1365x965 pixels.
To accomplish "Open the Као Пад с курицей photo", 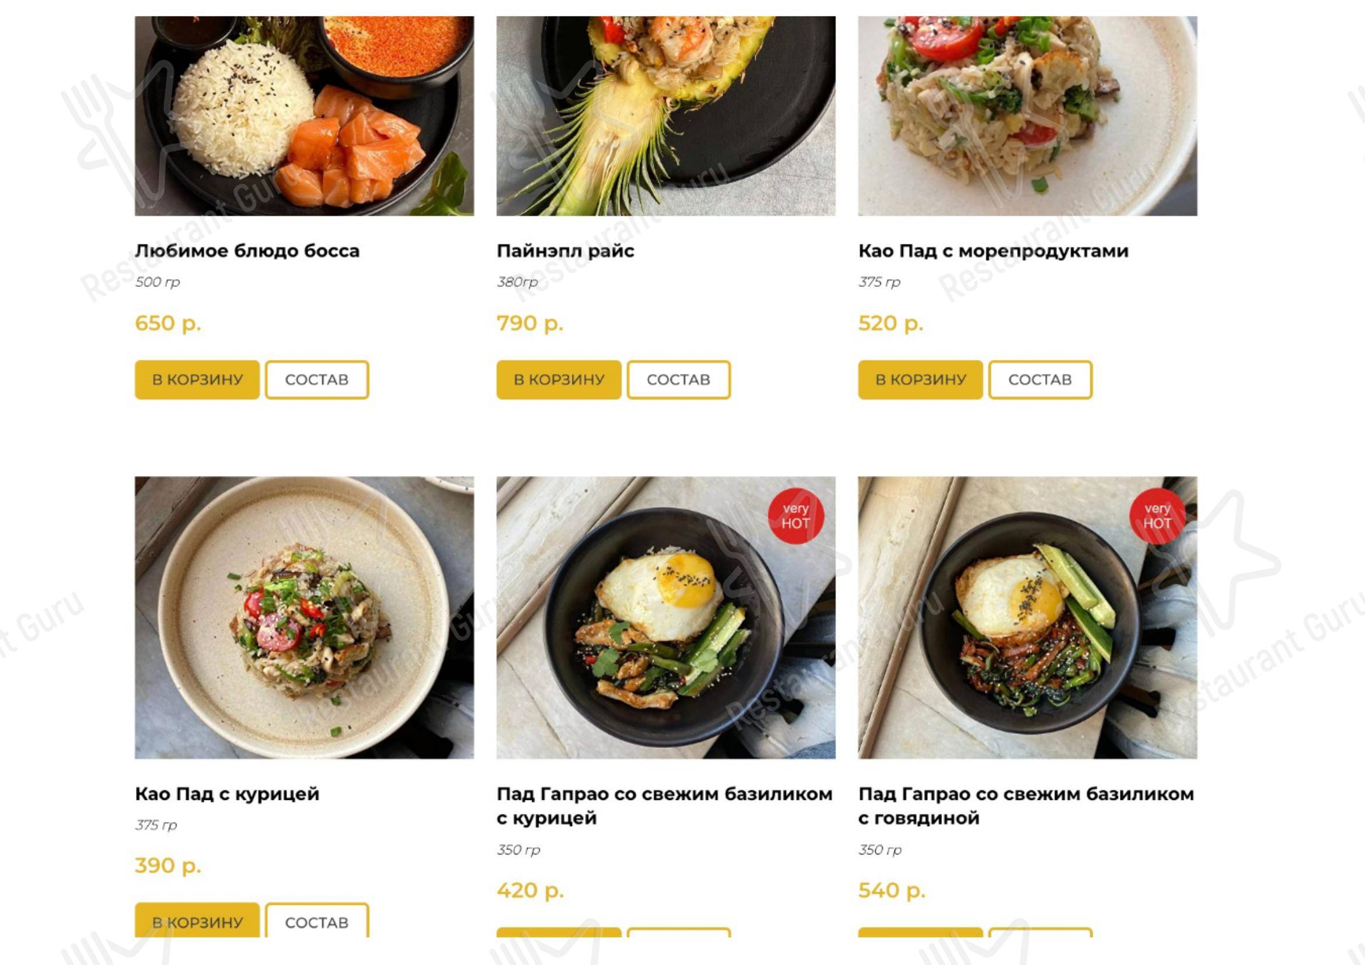I will [x=305, y=617].
